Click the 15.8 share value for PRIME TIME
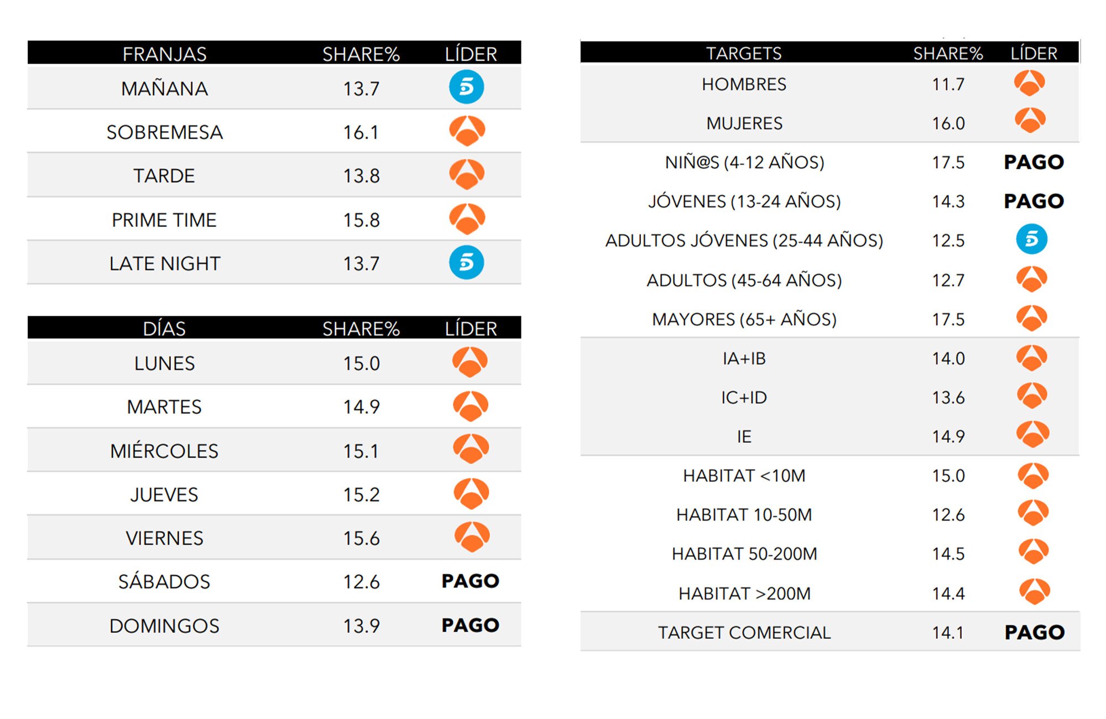 point(361,220)
